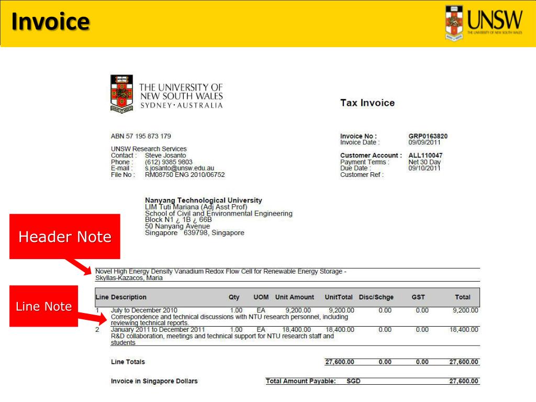The width and height of the screenshot is (536, 402).
Task: Click the 'UnitTotal' column header
Action: click(339, 297)
